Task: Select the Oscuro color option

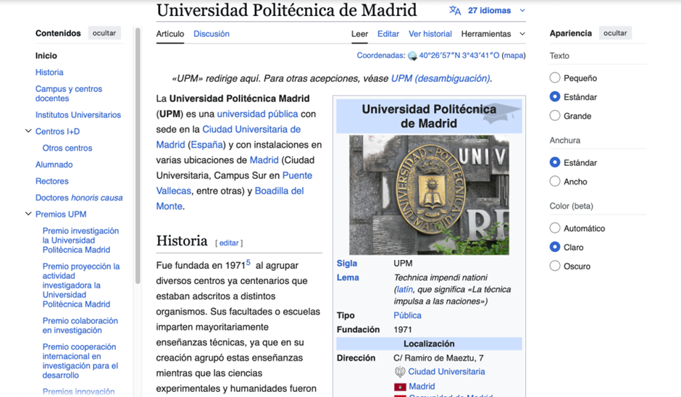Action: [x=555, y=266]
